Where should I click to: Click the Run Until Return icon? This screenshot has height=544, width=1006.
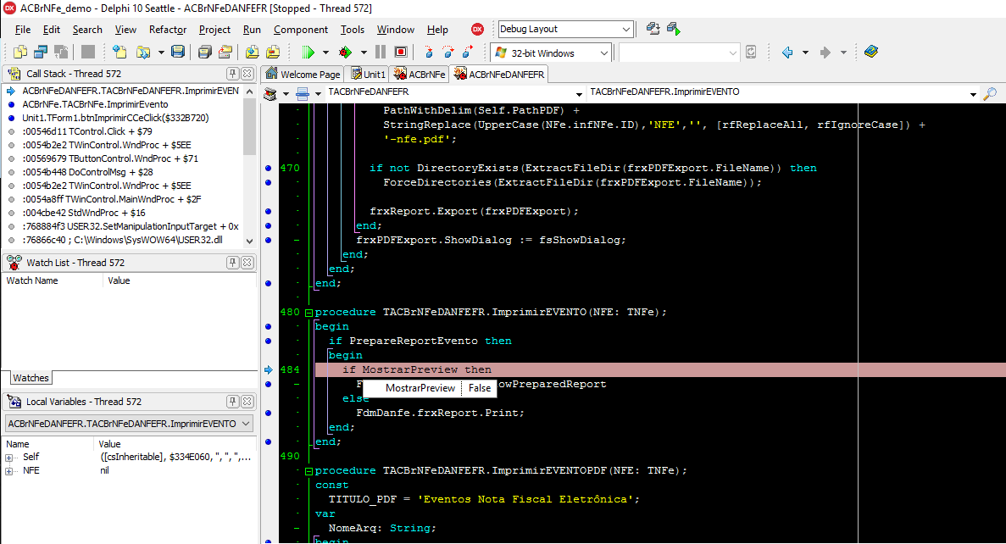tap(468, 52)
